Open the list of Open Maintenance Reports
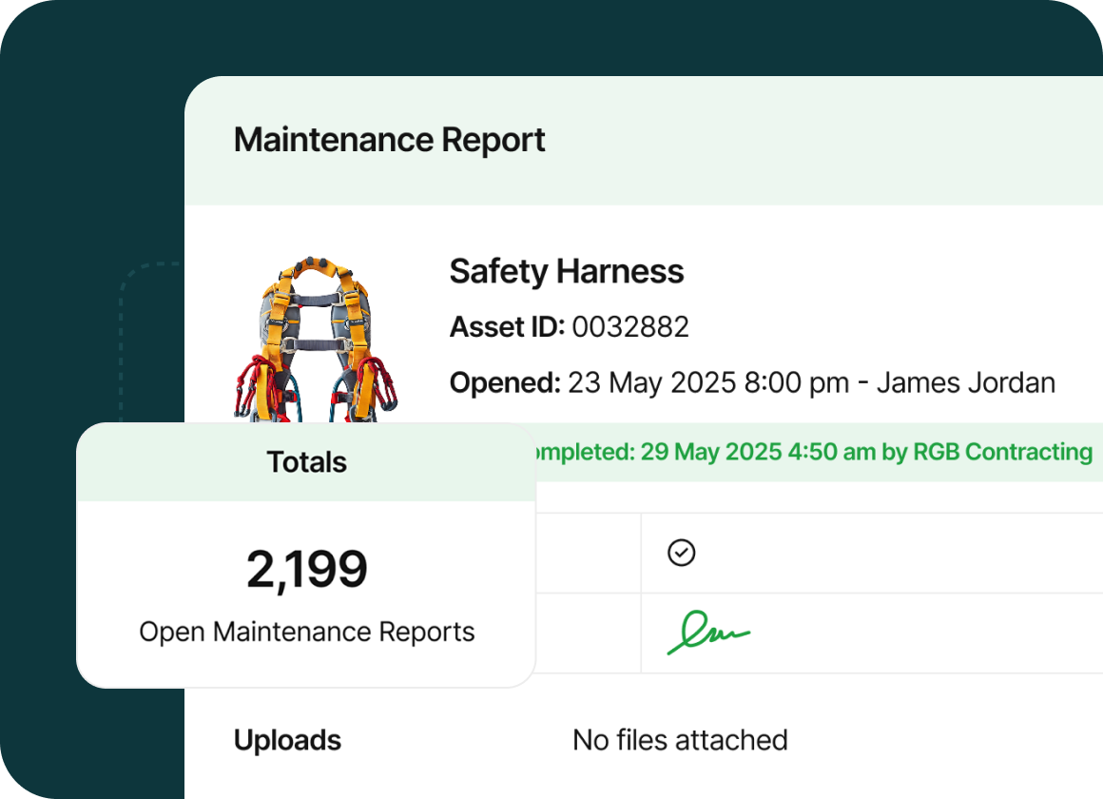This screenshot has width=1103, height=799. coord(306,631)
